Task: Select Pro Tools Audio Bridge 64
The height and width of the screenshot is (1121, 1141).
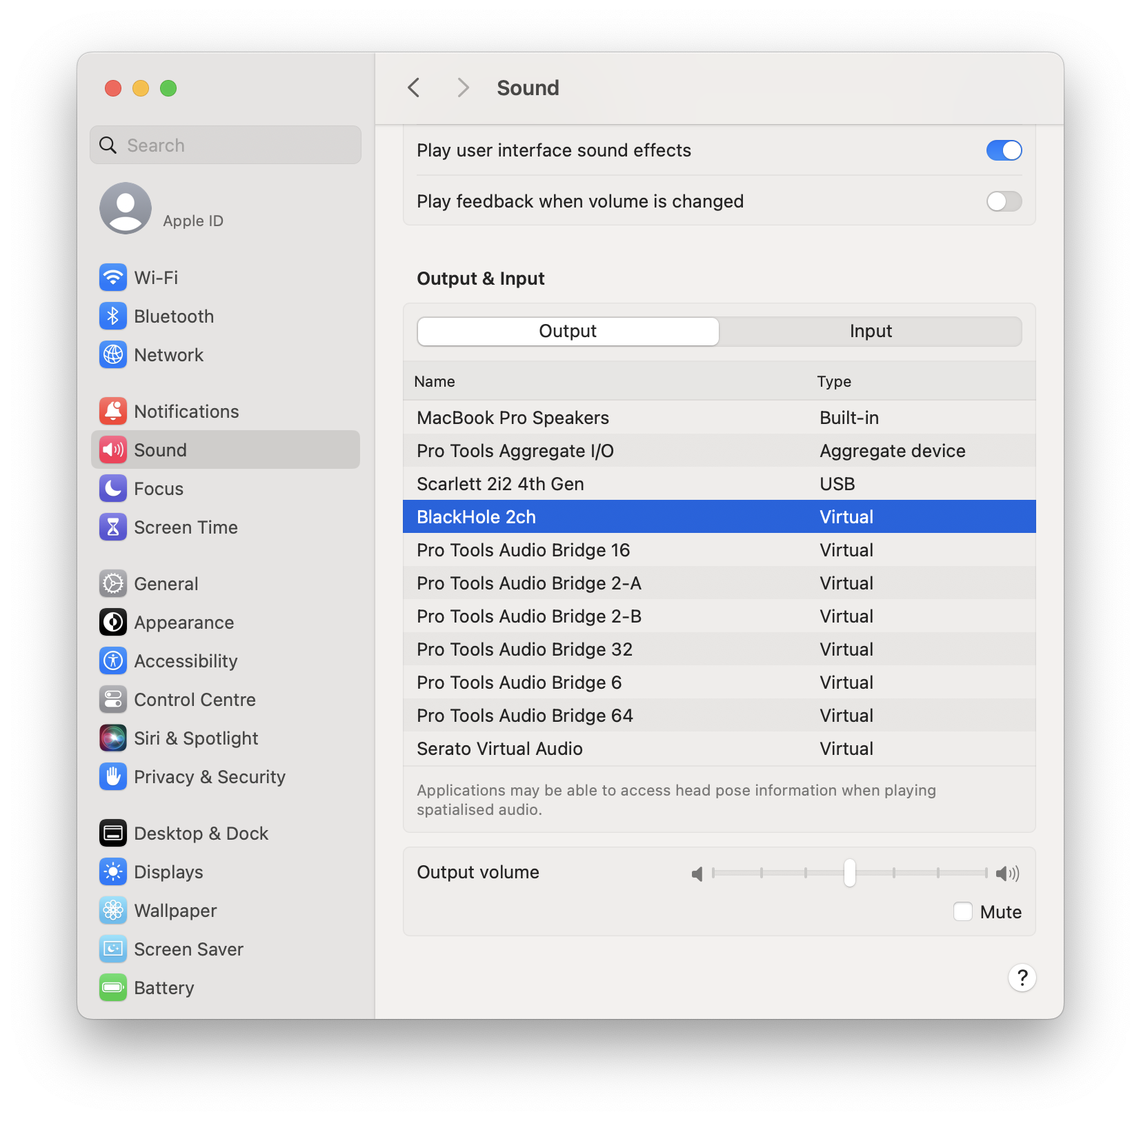Action: (x=720, y=716)
